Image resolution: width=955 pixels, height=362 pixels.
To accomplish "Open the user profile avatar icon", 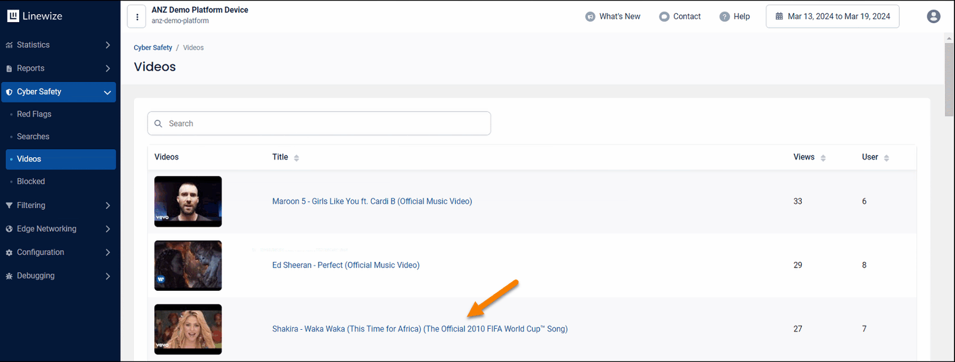I will pyautogui.click(x=933, y=16).
